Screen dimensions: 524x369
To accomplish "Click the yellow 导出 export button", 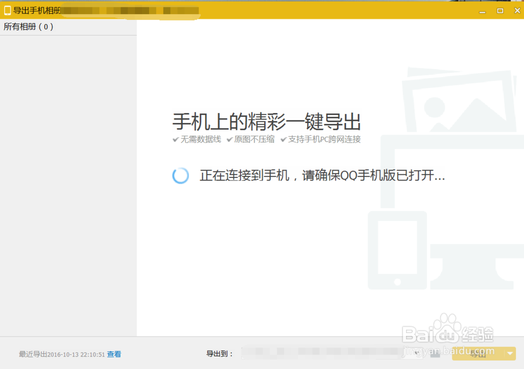I will pyautogui.click(x=478, y=354).
